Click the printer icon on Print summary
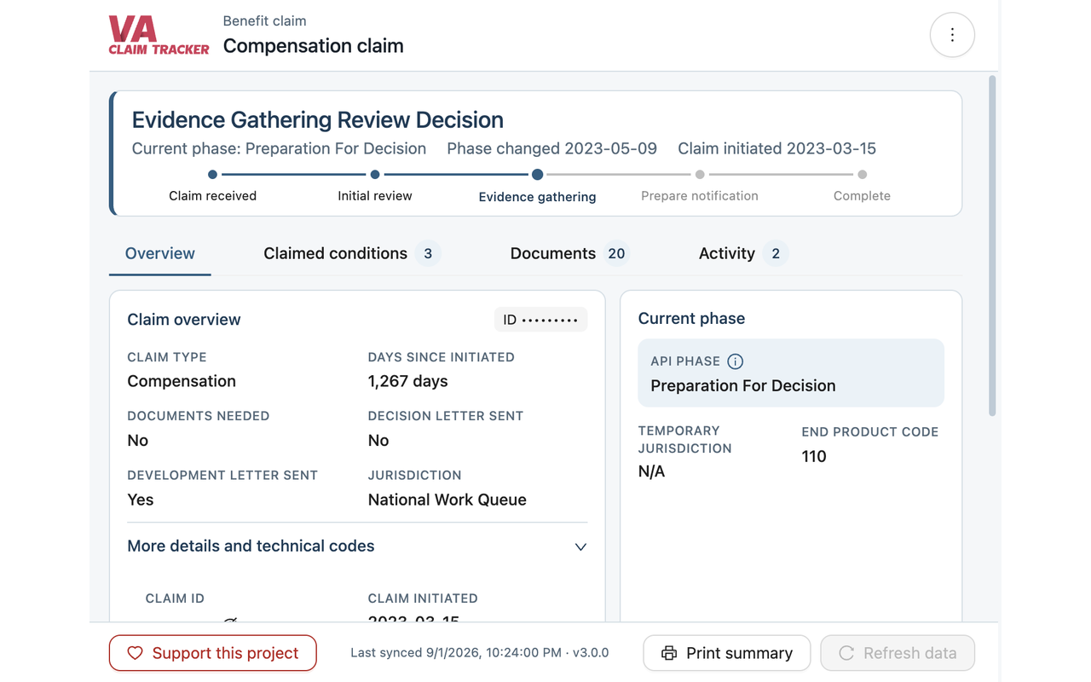The width and height of the screenshot is (1091, 682). 669,653
